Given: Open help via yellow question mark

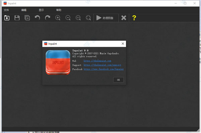Looking at the screenshot, I should 134,18.
